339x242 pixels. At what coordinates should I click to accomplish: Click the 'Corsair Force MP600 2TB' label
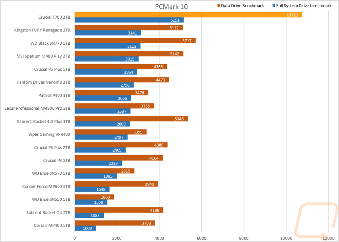(x=46, y=186)
